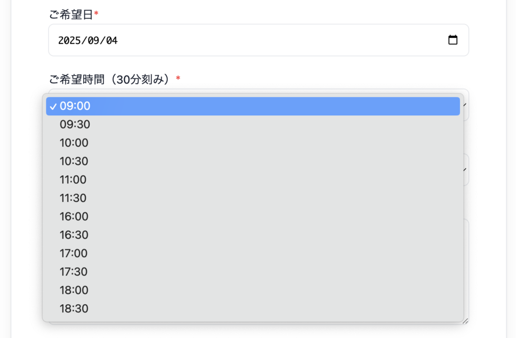Screen dimensions: 516x338
Task: Click the ご希望日 date input field
Action: [x=259, y=40]
